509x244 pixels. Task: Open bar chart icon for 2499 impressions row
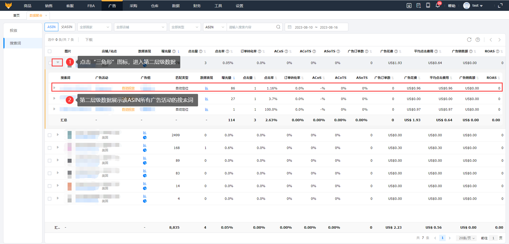pyautogui.click(x=145, y=133)
